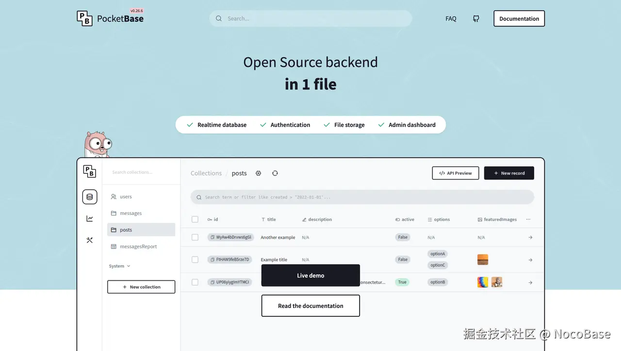621x351 pixels.
Task: Open the optionB record arrow
Action: tap(530, 283)
